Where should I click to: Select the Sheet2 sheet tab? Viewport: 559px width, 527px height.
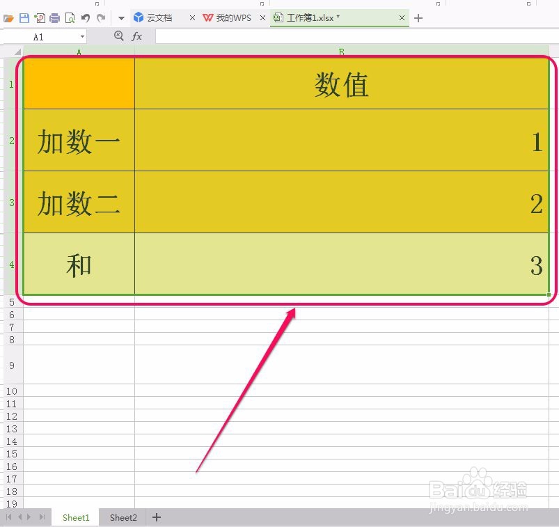pos(123,517)
